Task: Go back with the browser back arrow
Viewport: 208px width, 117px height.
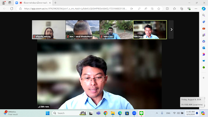Action: point(5,9)
